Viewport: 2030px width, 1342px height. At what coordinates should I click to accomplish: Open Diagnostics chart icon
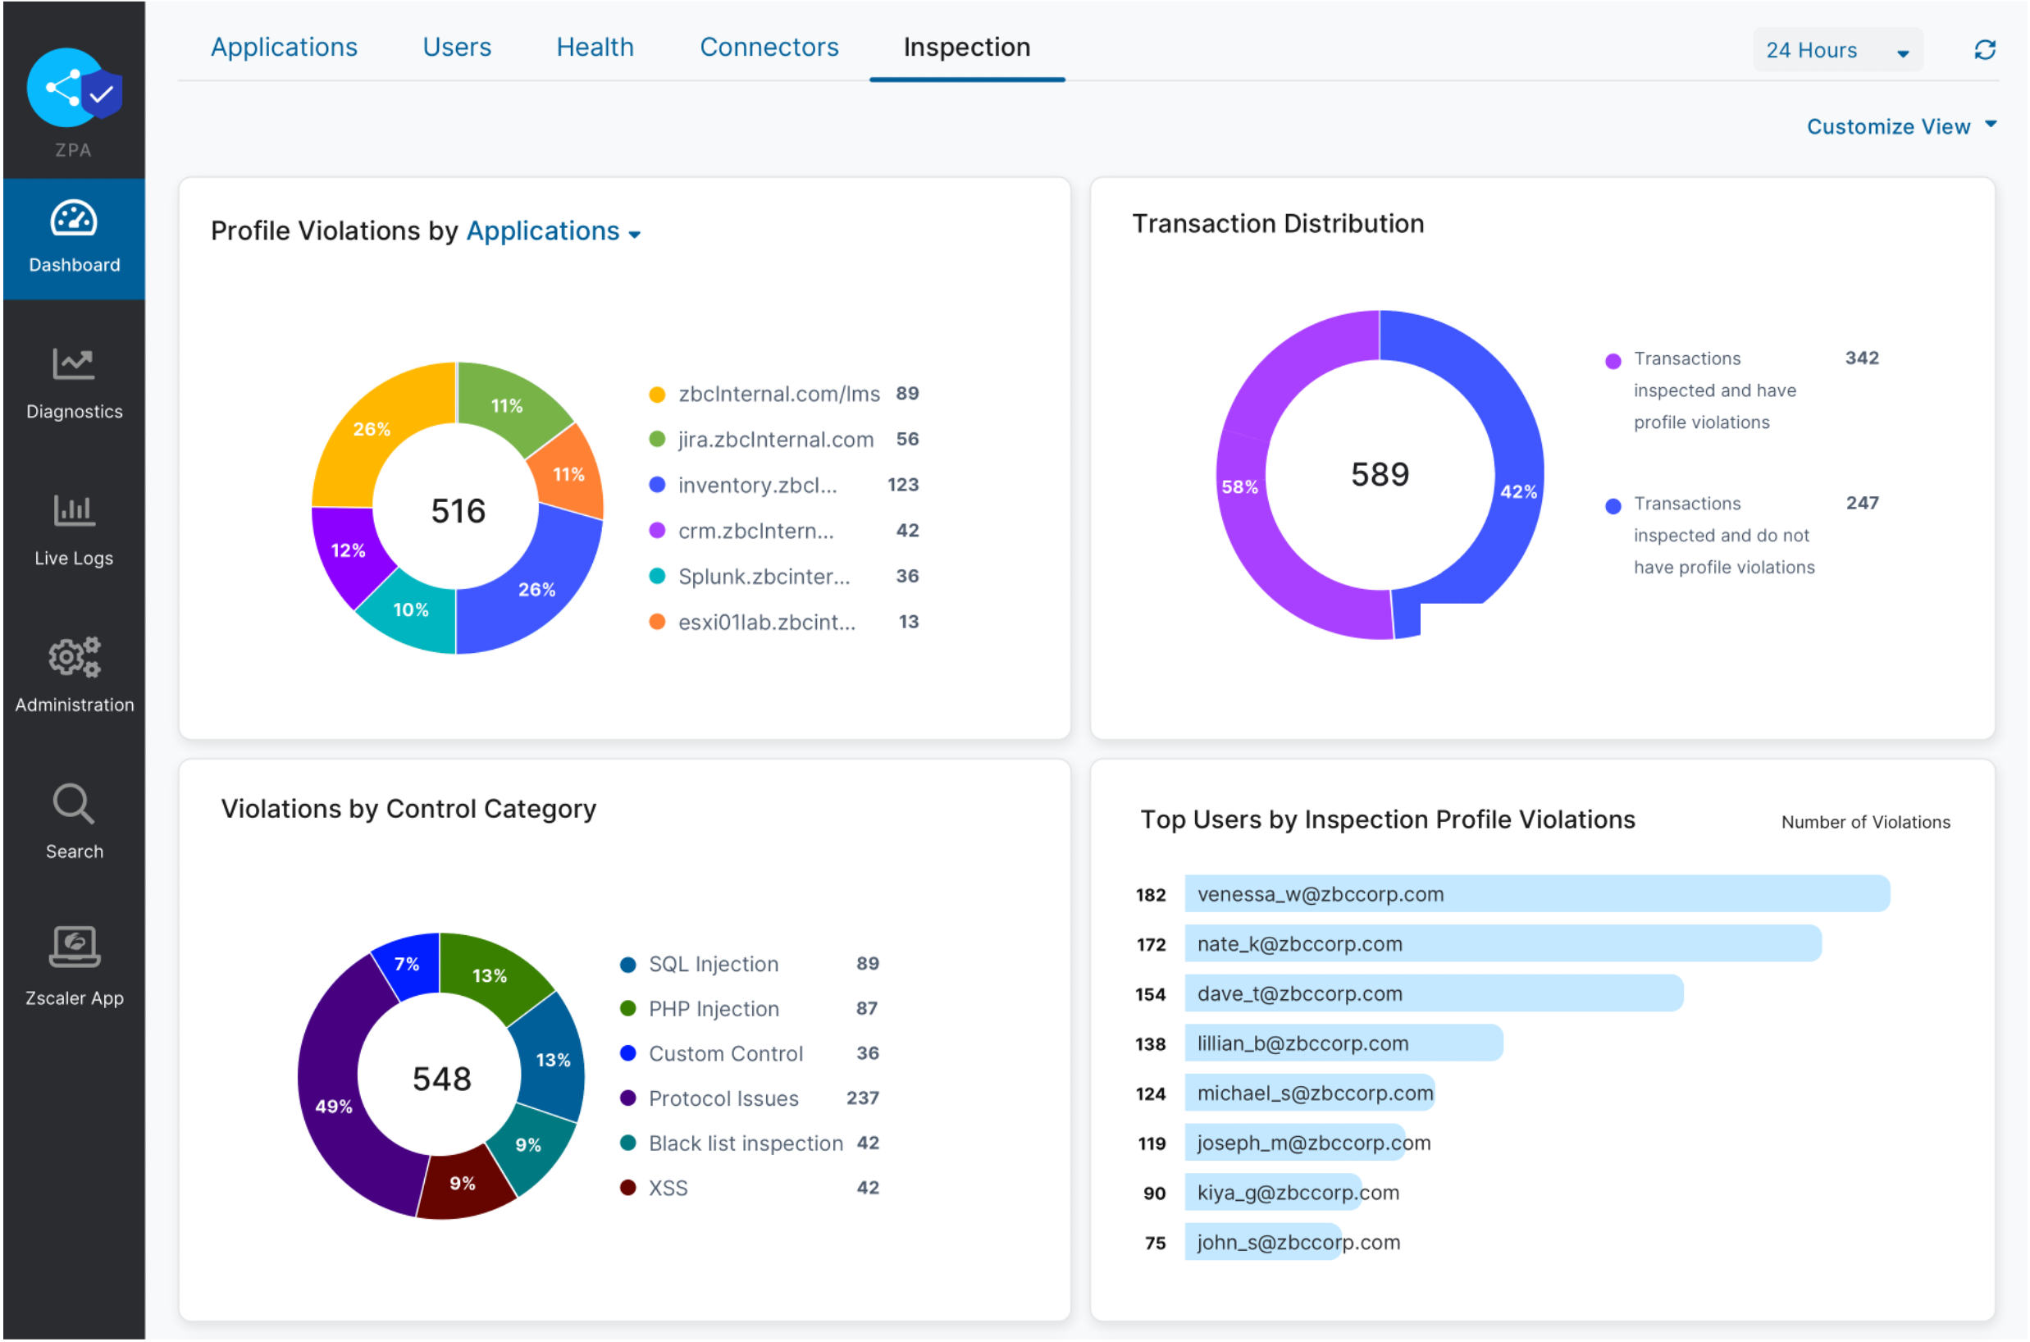(x=74, y=363)
